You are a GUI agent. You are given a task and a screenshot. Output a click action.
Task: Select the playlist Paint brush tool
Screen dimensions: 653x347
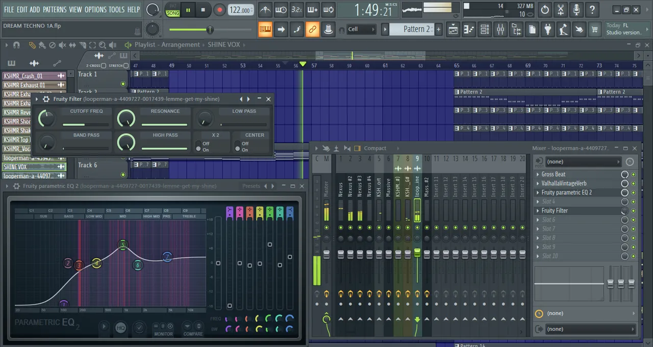(x=42, y=45)
